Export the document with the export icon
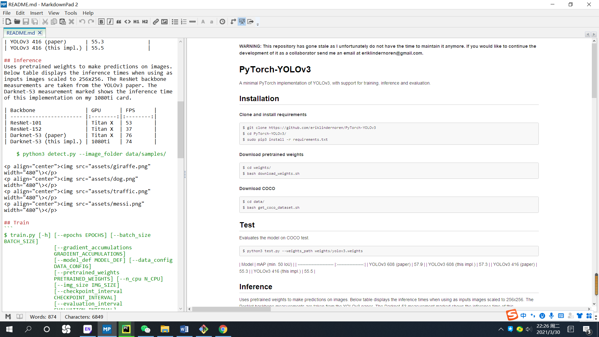Image resolution: width=599 pixels, height=337 pixels. click(251, 22)
